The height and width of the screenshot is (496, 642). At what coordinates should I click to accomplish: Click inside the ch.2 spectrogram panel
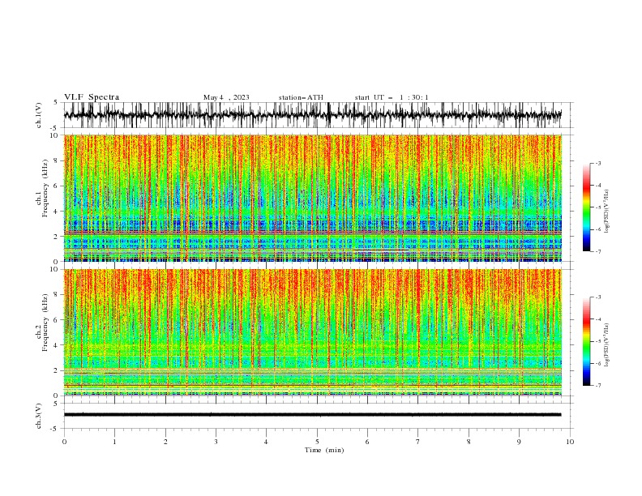coord(312,332)
